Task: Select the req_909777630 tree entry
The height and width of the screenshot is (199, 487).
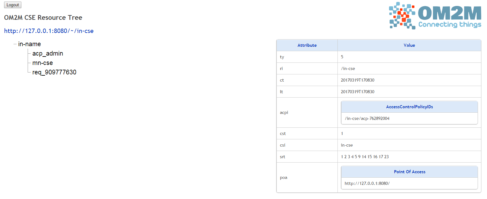Action: [x=54, y=72]
